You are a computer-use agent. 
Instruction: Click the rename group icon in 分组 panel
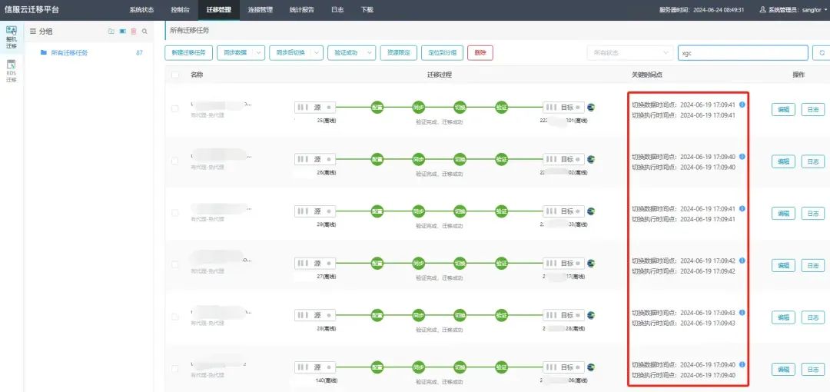point(122,32)
